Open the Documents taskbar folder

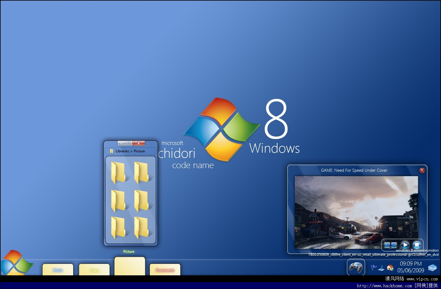coord(165,269)
